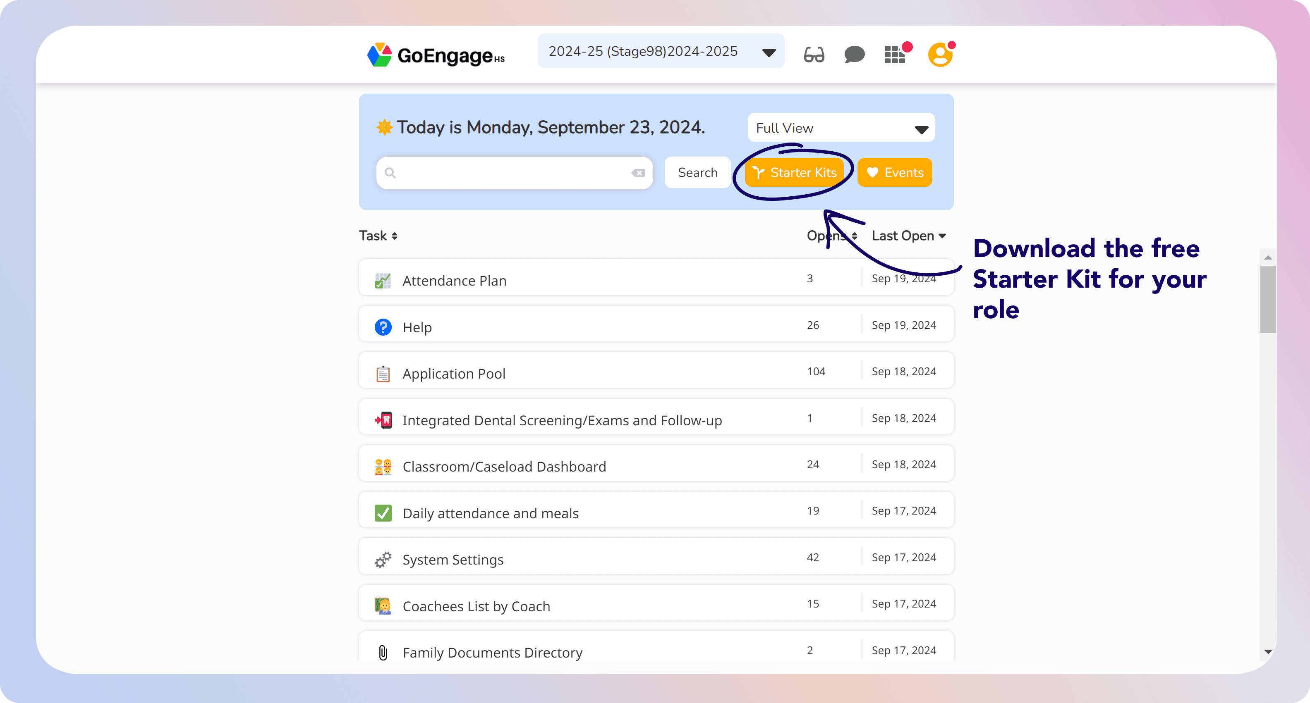Open Classroom/Caseload Dashboard task
Image resolution: width=1310 pixels, height=703 pixels.
(504, 467)
